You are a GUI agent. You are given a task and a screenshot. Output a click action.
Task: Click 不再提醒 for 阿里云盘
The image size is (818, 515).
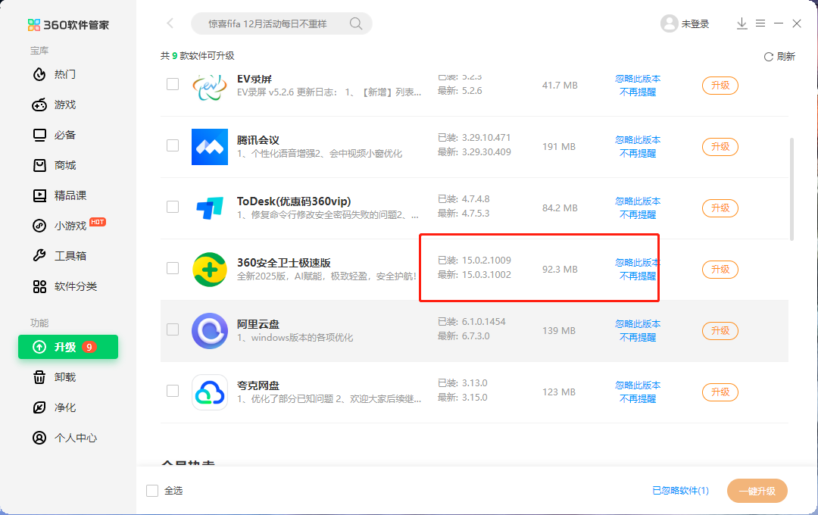point(638,337)
